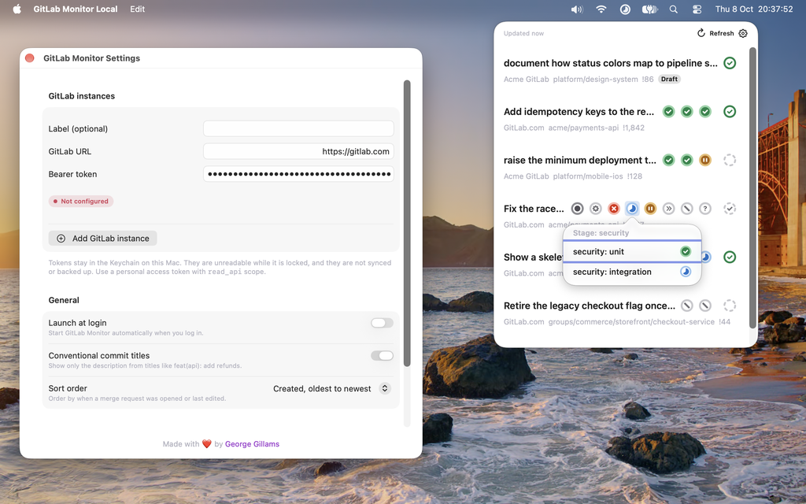
Task: Click the outlined green check at end of Add idempotency keys row
Action: point(730,112)
